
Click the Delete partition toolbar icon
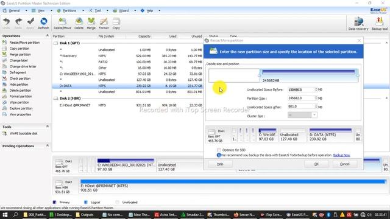click(x=79, y=24)
